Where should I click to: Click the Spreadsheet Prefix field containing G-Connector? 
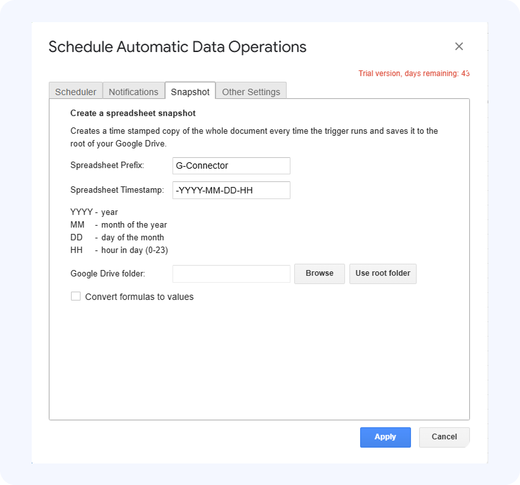(231, 165)
